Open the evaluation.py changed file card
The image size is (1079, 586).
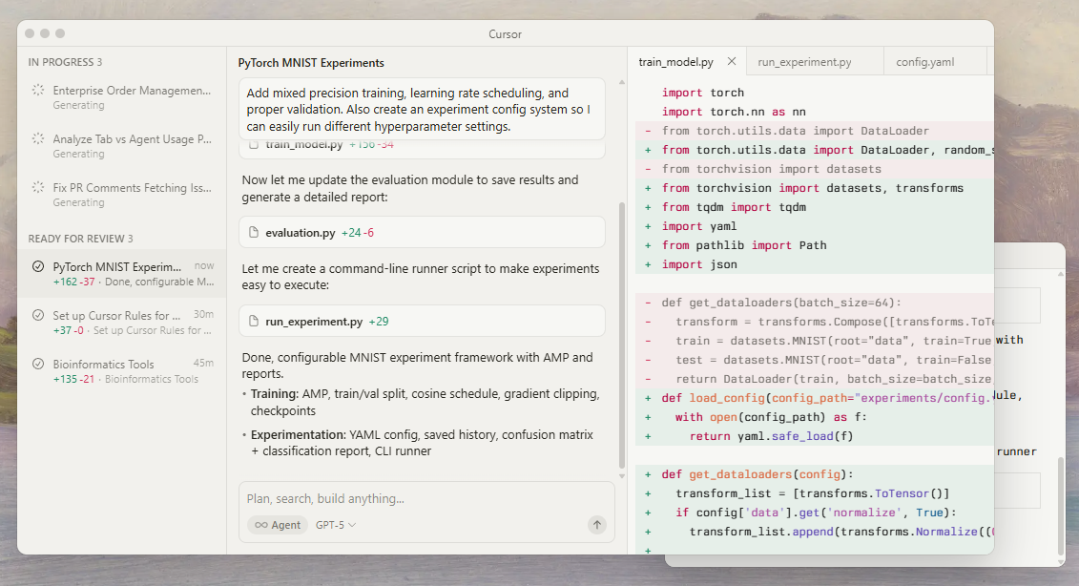pyautogui.click(x=422, y=232)
